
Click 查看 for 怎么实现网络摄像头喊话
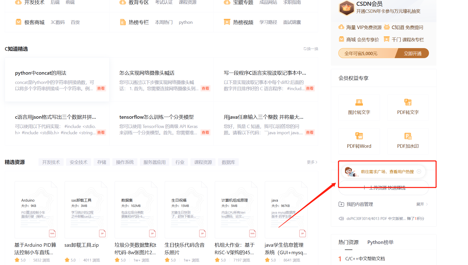[x=205, y=88]
